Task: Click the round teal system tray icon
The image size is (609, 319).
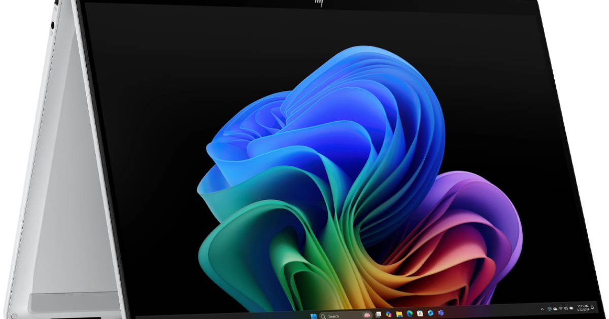Action: pos(550,309)
